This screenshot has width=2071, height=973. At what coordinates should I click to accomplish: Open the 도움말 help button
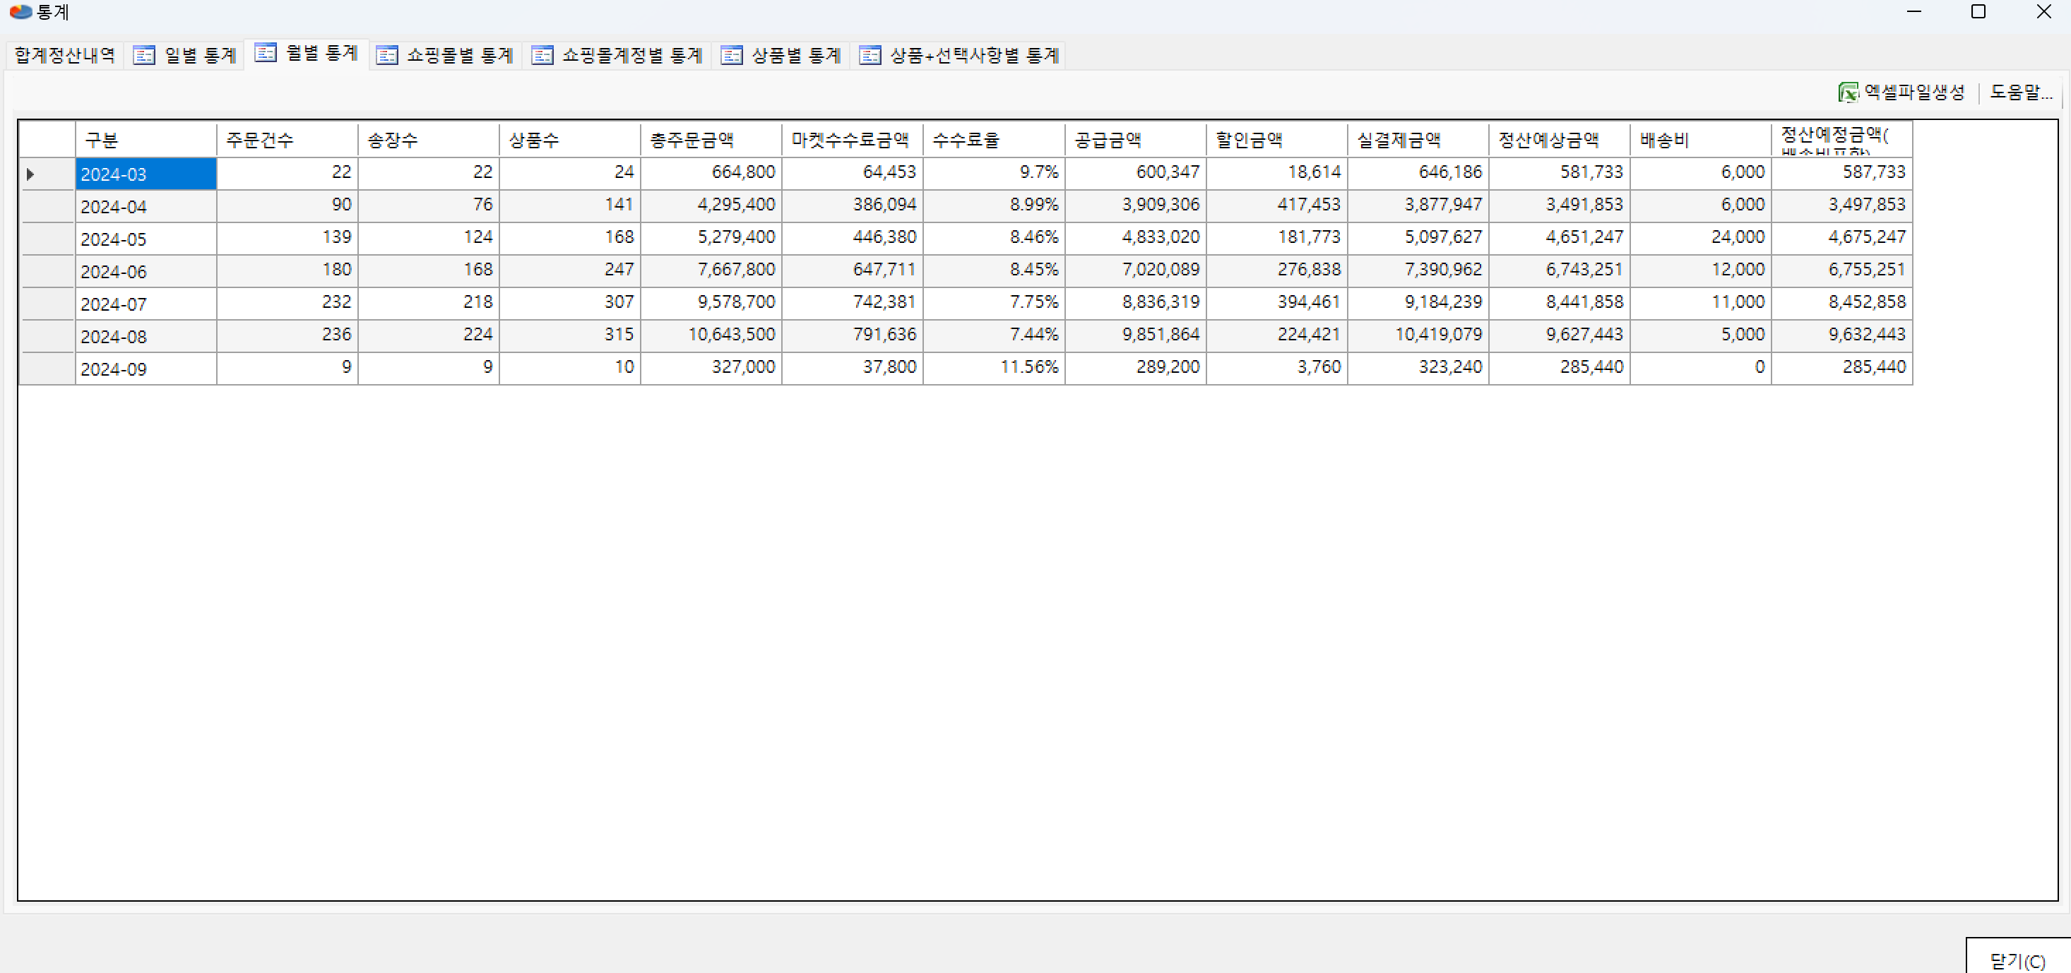(x=2020, y=92)
